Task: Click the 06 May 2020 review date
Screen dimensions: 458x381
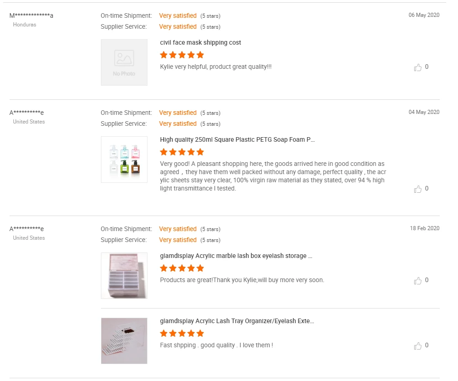Action: (x=424, y=15)
